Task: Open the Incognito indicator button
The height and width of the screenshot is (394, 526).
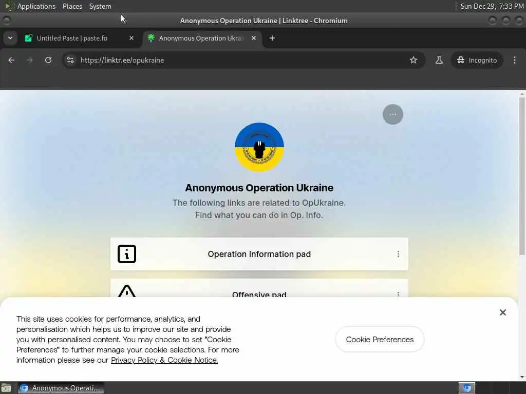Action: (x=477, y=61)
